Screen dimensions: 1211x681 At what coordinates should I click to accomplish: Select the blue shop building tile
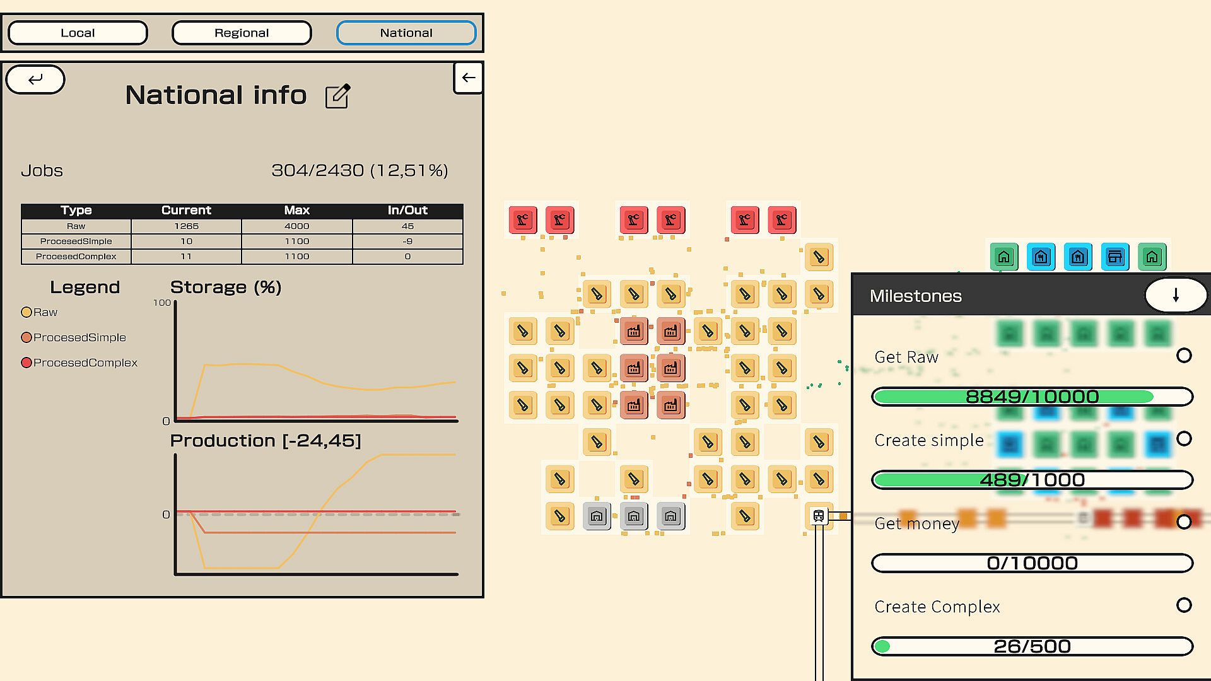[1114, 257]
